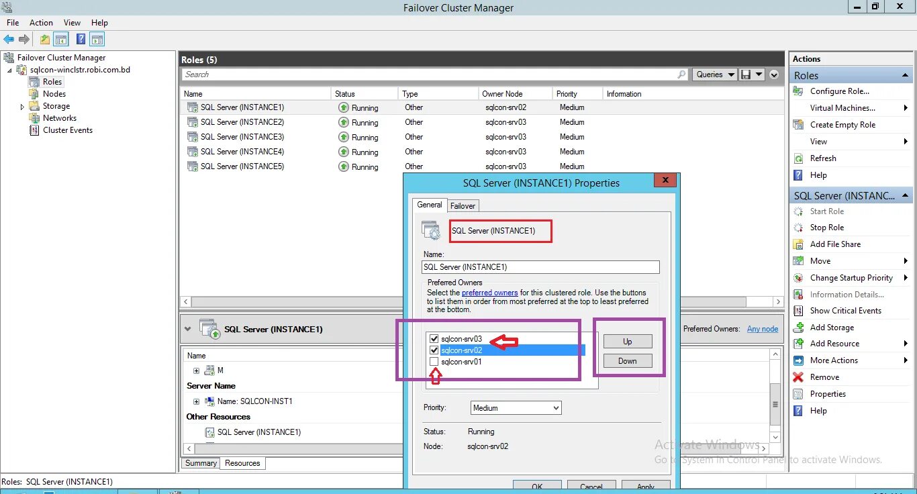Select the SQL Server (INSTANCE5) role row
The image size is (917, 494).
pyautogui.click(x=483, y=166)
